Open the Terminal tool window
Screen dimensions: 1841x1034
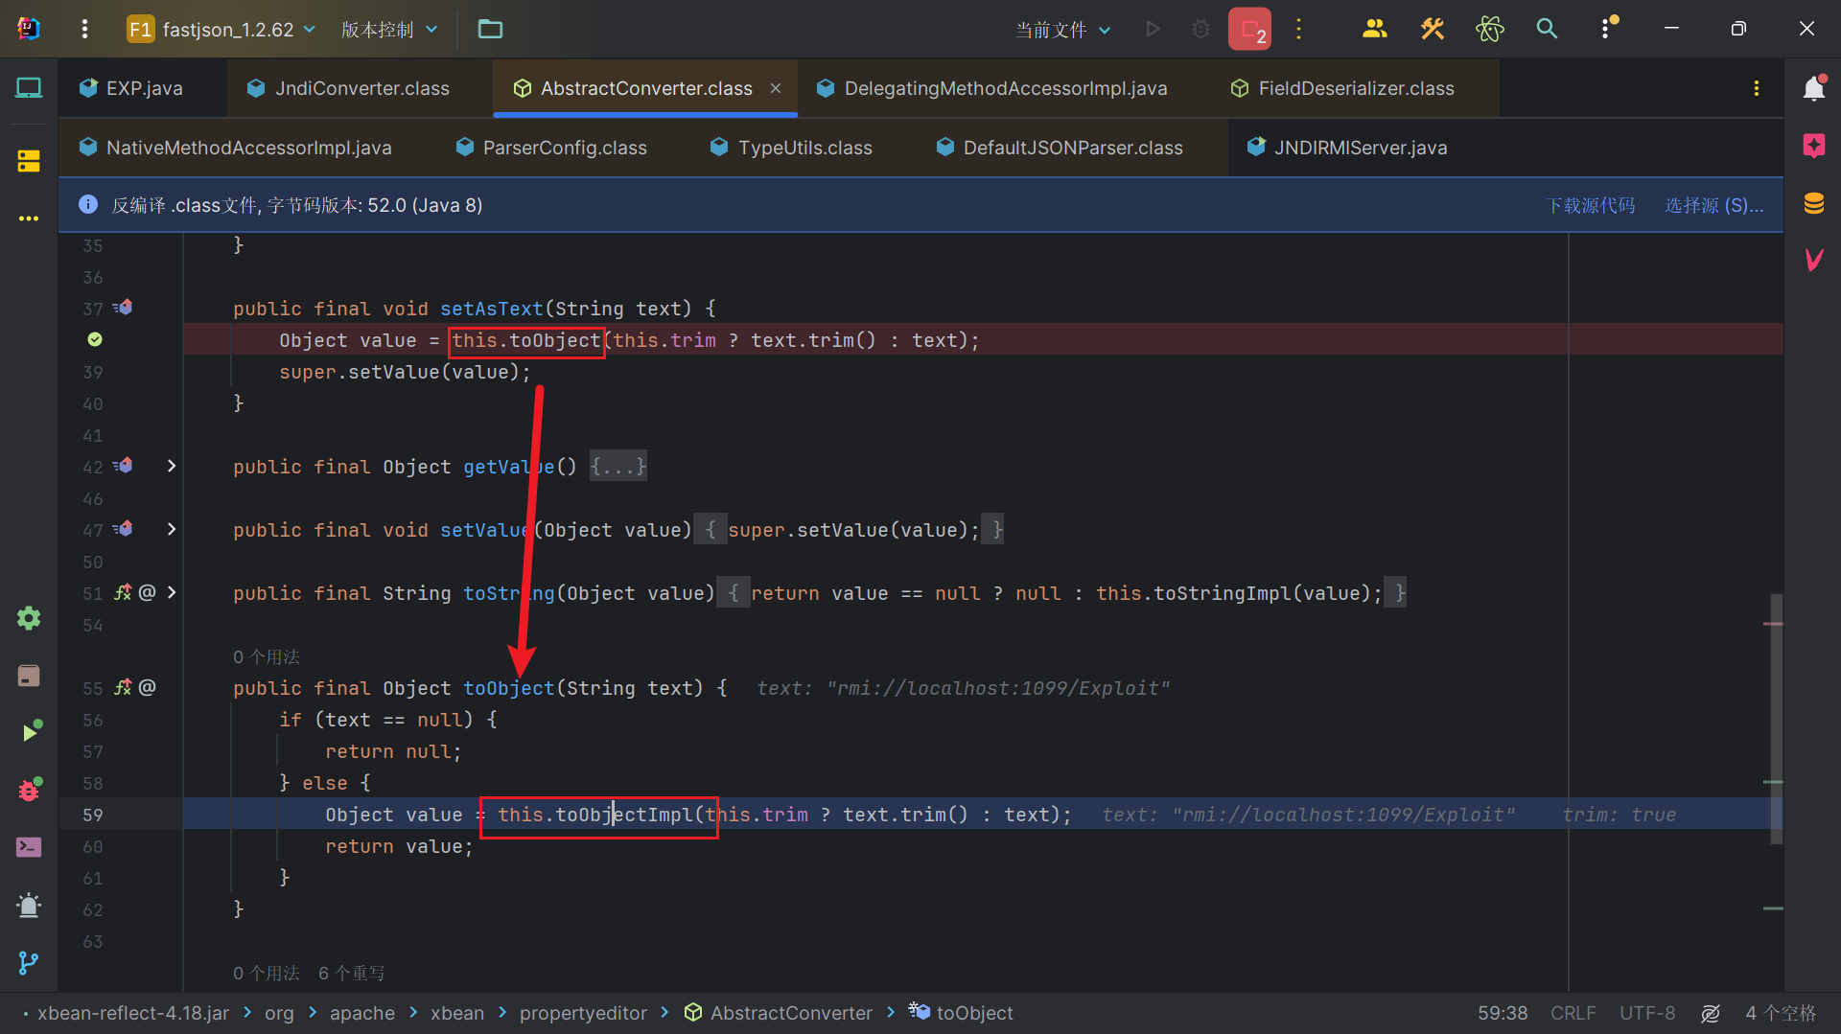[29, 847]
